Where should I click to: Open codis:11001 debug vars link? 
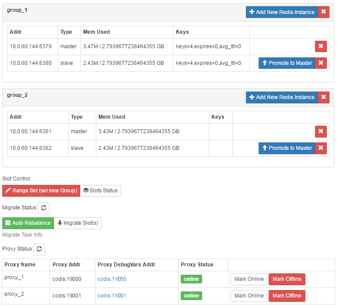[x=112, y=296]
